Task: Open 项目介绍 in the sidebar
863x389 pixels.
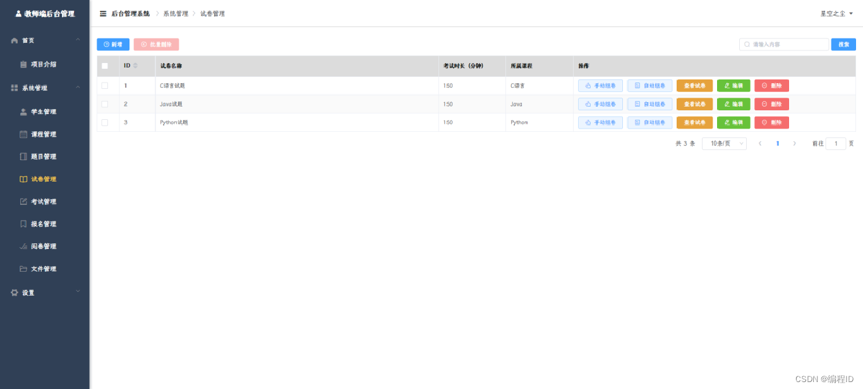Action: (x=45, y=64)
